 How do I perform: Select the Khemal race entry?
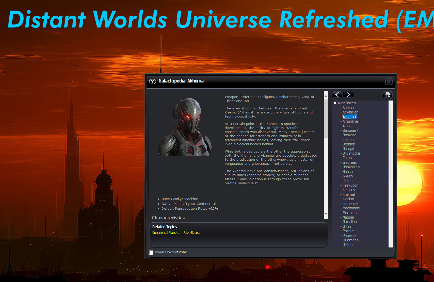(x=349, y=194)
